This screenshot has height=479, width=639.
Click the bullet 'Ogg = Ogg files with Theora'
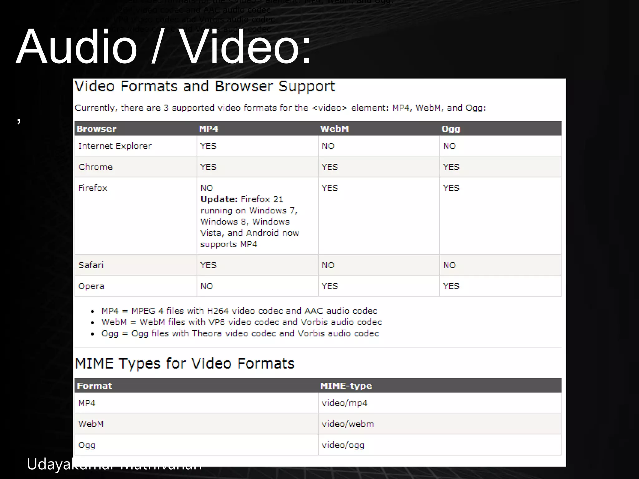click(x=240, y=334)
